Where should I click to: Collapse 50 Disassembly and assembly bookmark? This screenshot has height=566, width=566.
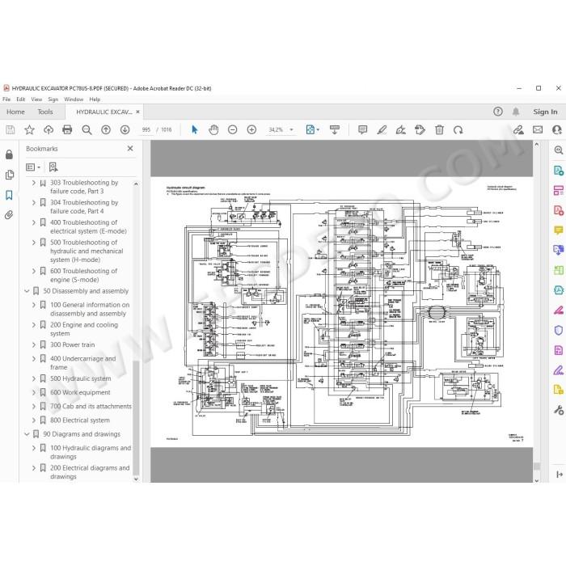click(27, 291)
